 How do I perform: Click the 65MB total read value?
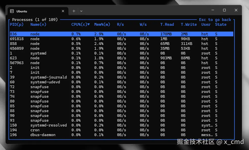point(165,43)
